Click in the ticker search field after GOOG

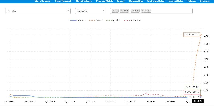171,11
